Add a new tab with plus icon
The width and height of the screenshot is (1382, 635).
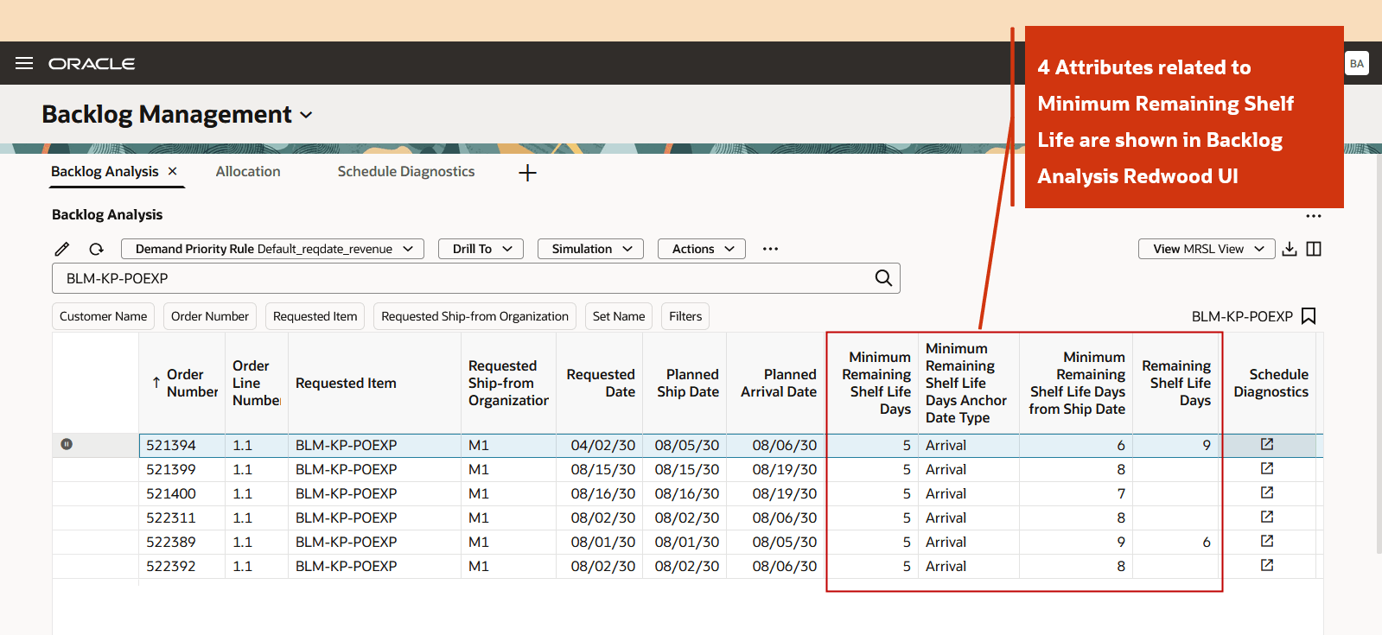pyautogui.click(x=527, y=173)
